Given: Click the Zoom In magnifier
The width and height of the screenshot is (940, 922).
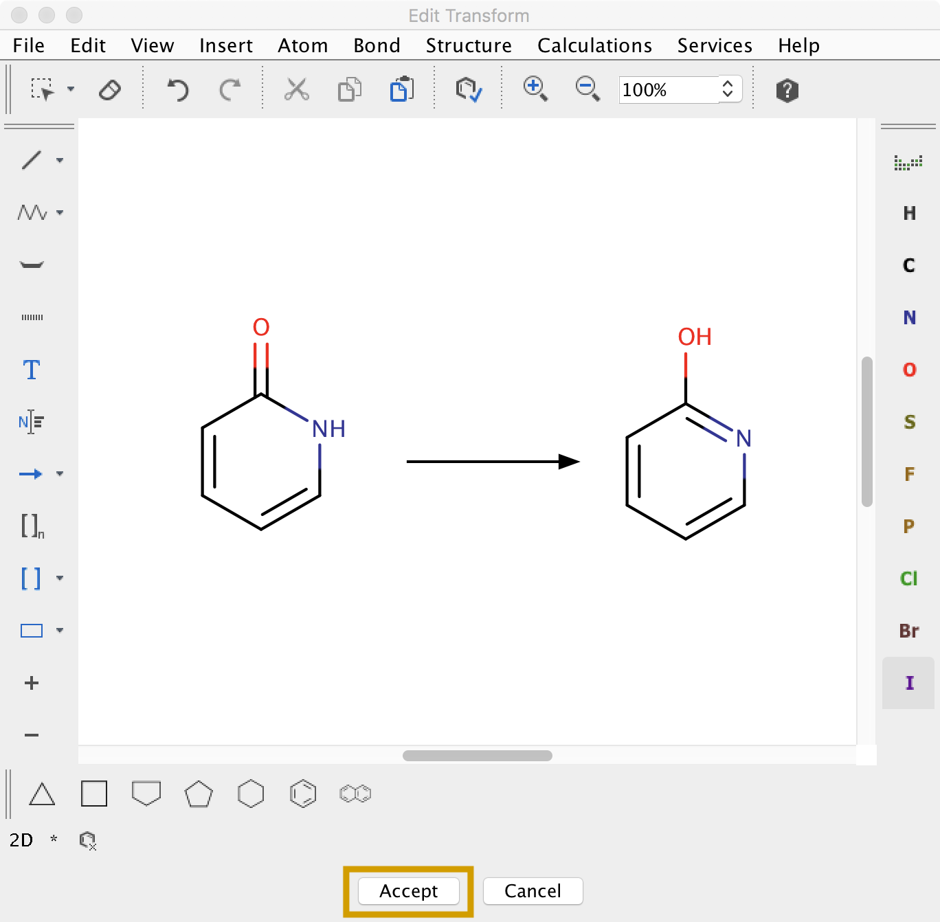Looking at the screenshot, I should click(x=535, y=89).
